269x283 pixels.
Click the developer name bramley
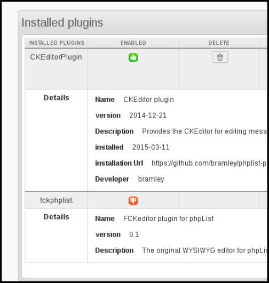(151, 179)
